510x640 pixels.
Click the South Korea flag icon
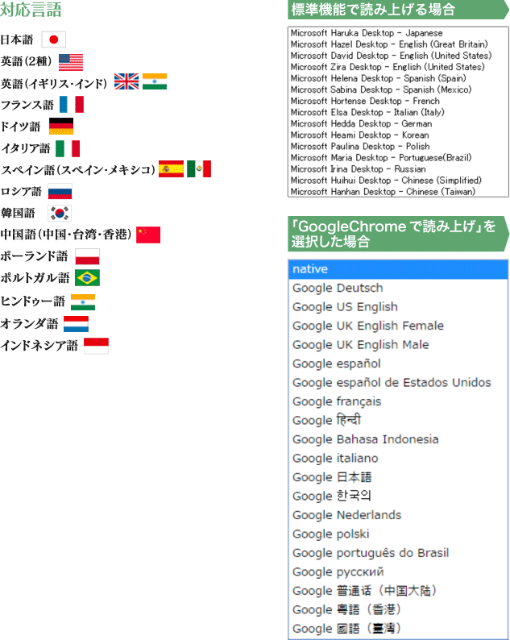(60, 213)
